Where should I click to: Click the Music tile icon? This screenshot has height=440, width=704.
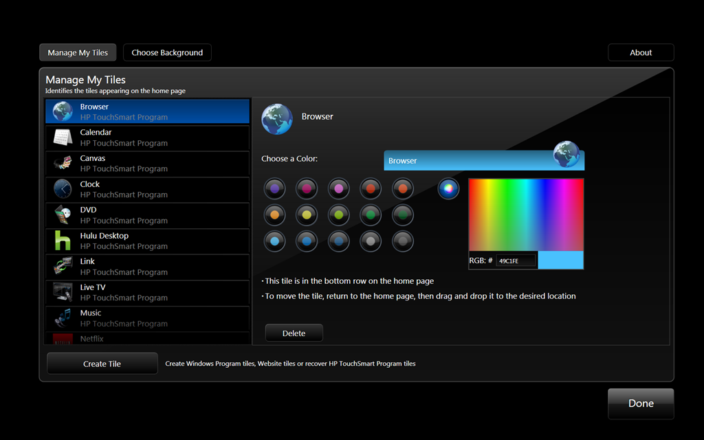[63, 318]
